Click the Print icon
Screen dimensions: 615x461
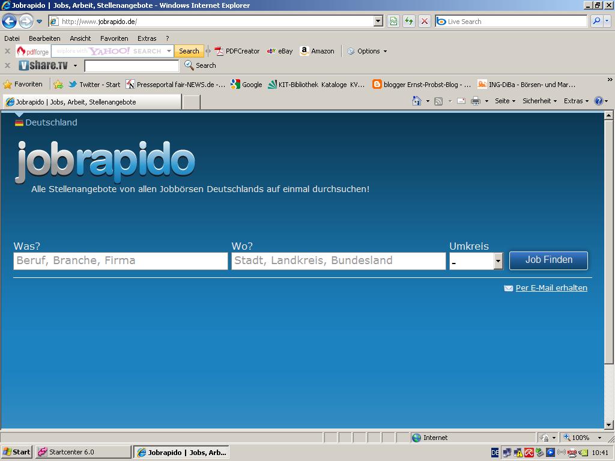click(476, 101)
